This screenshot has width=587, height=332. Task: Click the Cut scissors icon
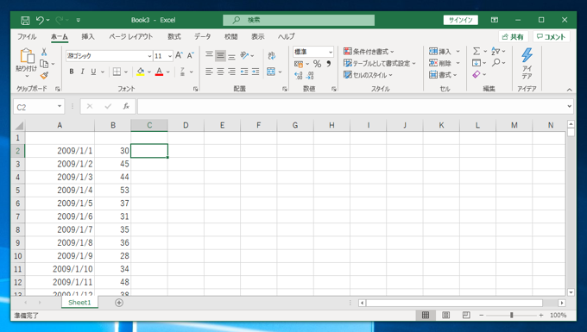tap(44, 52)
